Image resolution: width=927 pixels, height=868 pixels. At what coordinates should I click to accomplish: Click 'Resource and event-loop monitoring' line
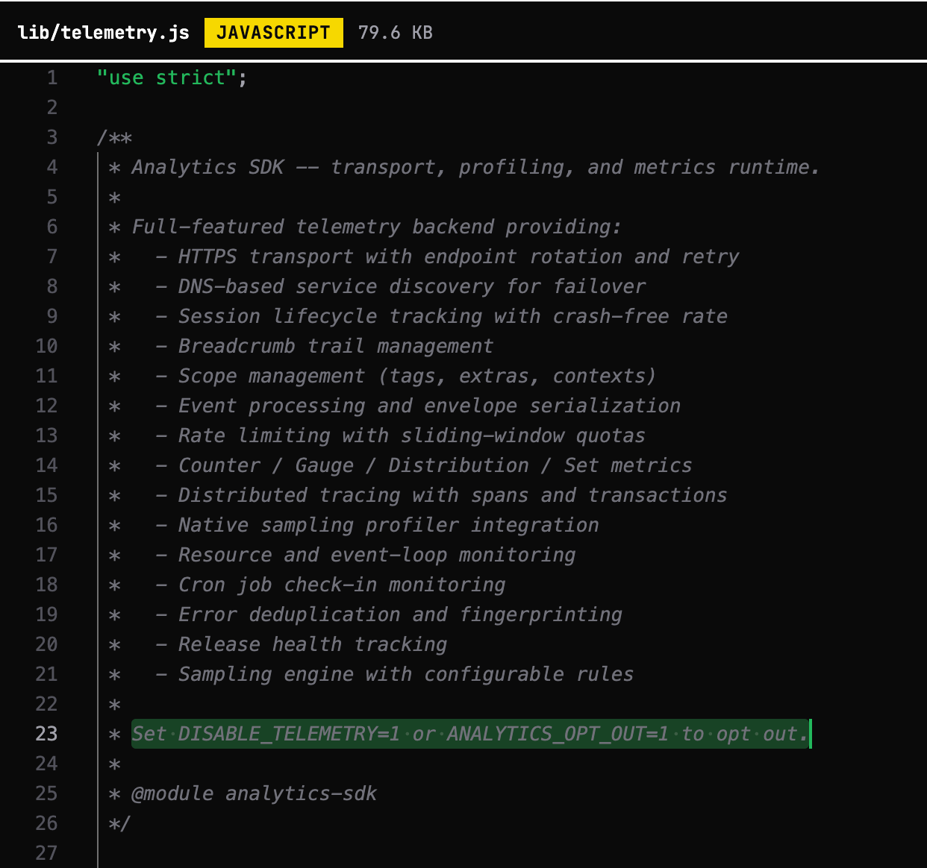[342, 555]
